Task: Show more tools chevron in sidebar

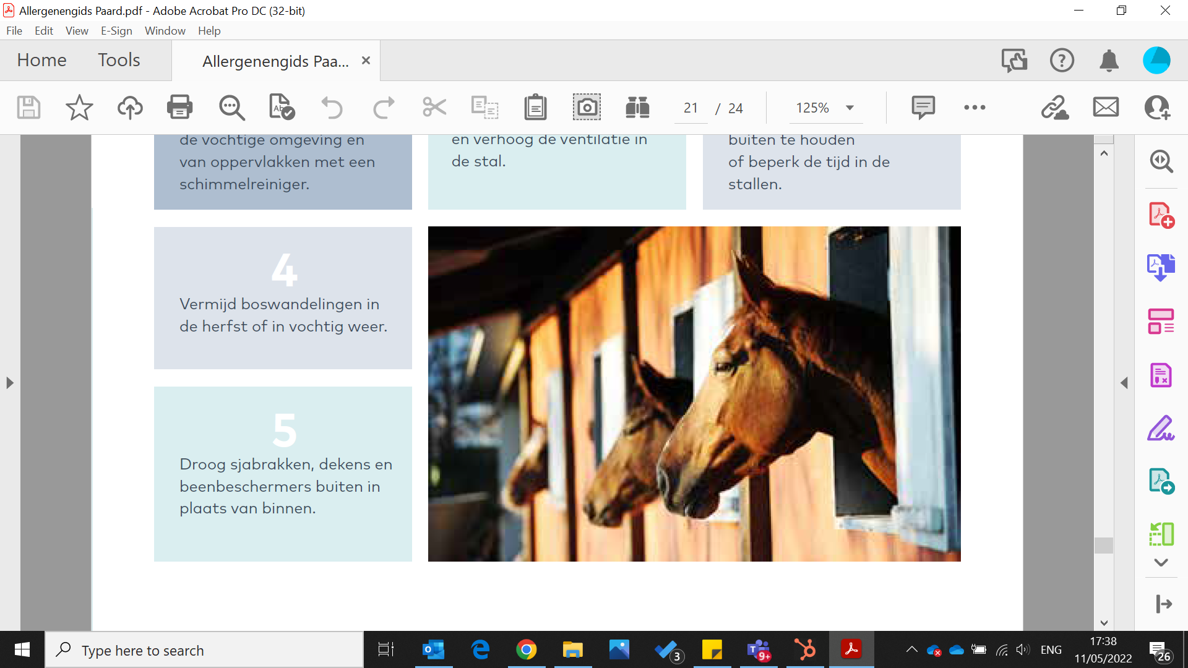Action: coord(1161,562)
